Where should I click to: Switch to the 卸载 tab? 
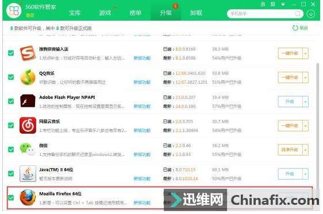tap(196, 13)
